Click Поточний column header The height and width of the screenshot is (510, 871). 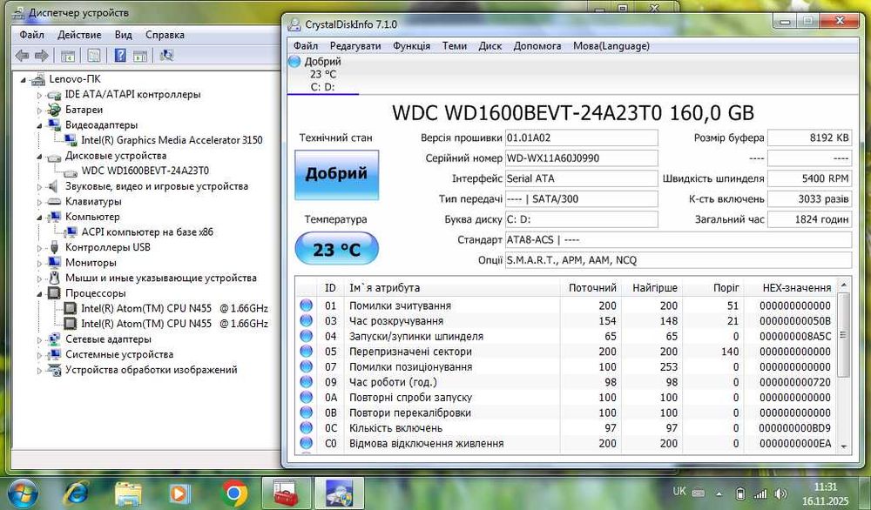click(x=592, y=287)
